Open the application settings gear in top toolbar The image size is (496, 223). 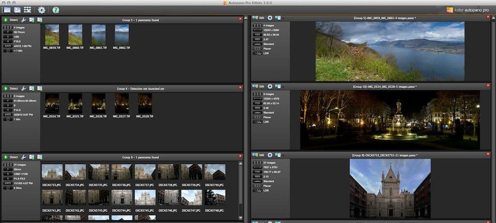(x=42, y=10)
